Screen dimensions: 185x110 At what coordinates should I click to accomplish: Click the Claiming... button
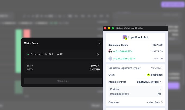[x=63, y=81]
